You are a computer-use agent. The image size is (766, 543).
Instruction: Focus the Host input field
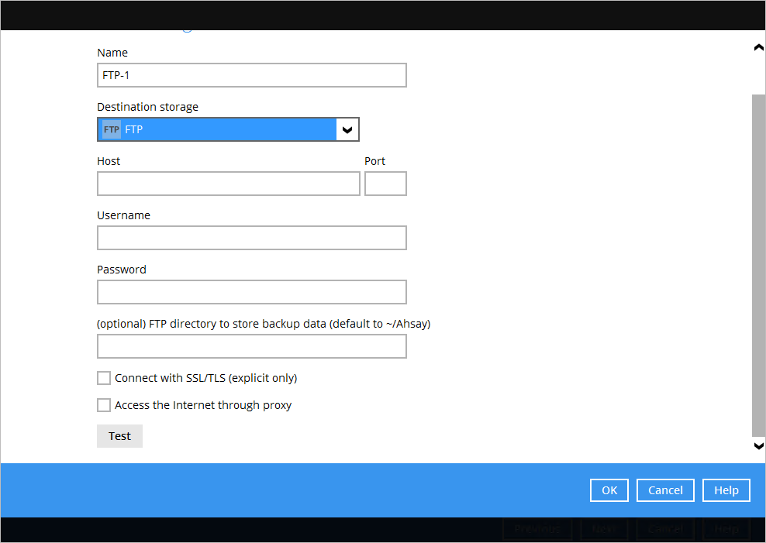click(x=228, y=184)
